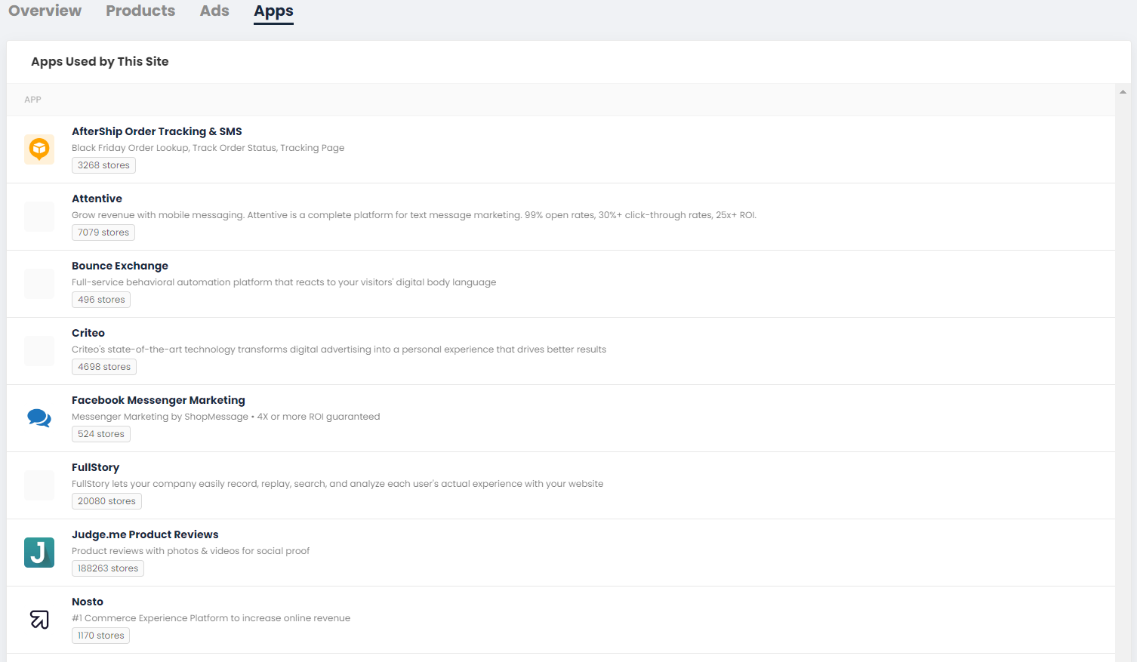Click the FullStory placeholder app icon
This screenshot has width=1137, height=662.
(x=39, y=485)
